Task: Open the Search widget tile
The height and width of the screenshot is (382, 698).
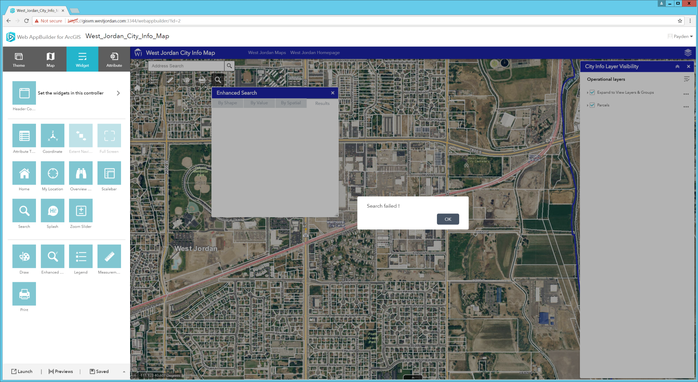Action: (24, 211)
